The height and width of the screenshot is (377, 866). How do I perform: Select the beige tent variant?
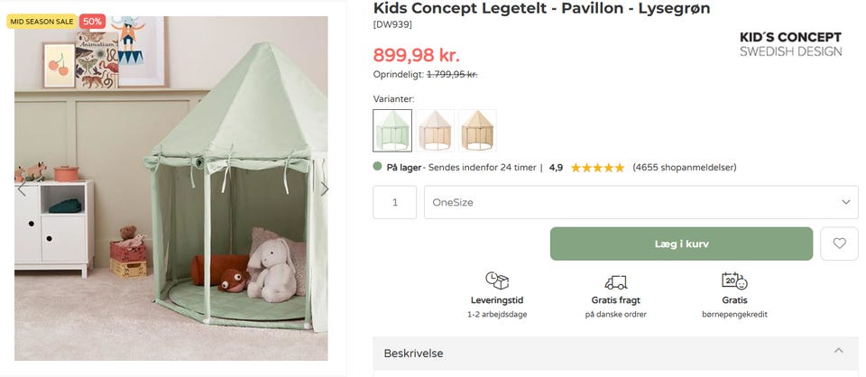click(x=477, y=131)
